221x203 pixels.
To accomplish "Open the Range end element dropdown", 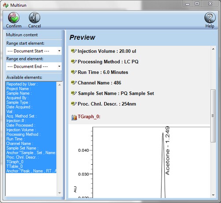I will coord(34,66).
